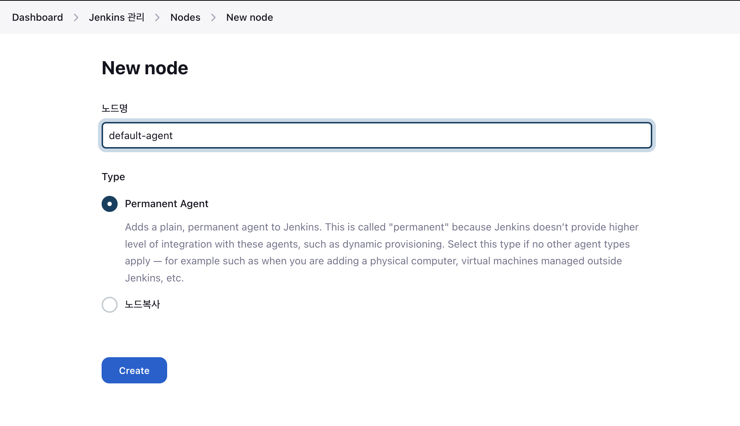This screenshot has height=426, width=740.
Task: Navigate to the Nodes breadcrumb
Action: (x=185, y=17)
